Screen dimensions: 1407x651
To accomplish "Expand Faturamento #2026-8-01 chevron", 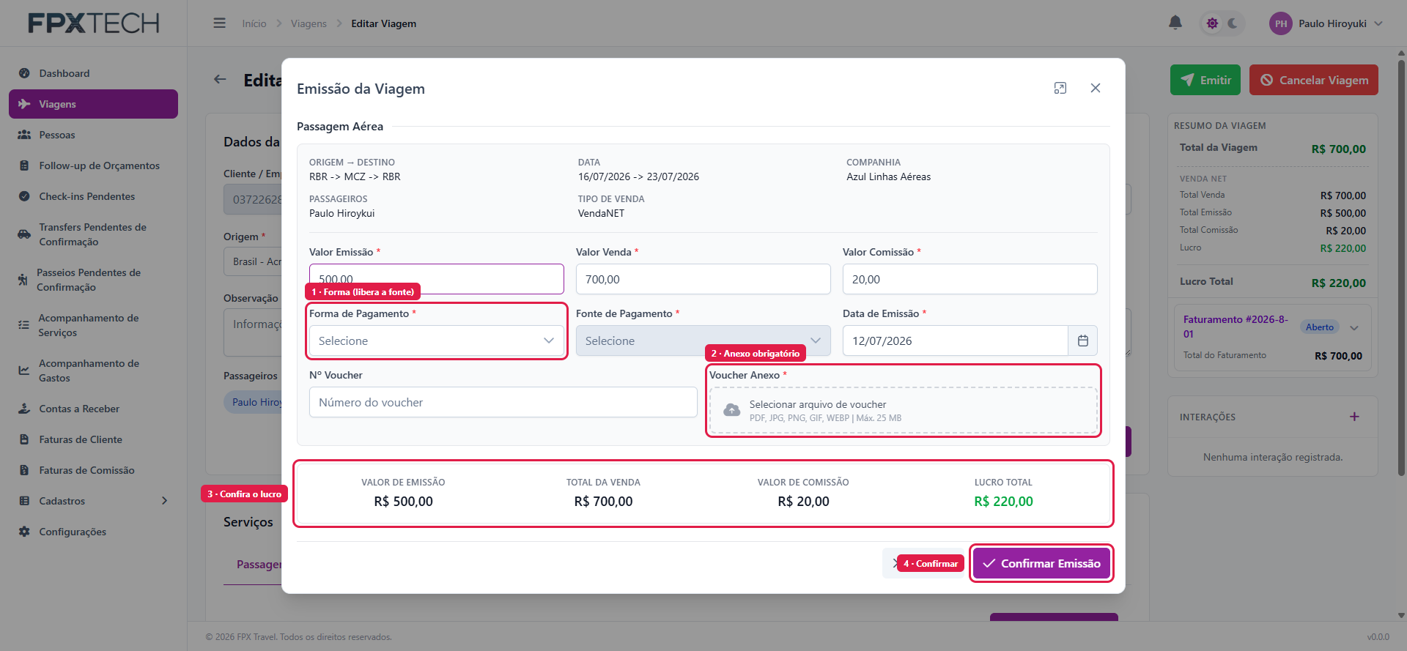I will coord(1354,327).
